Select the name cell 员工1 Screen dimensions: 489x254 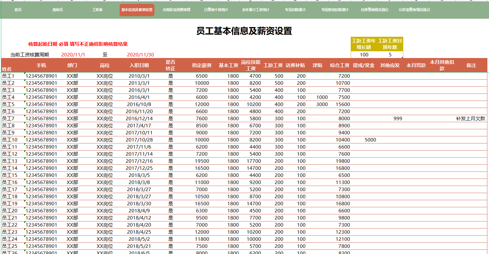[x=8, y=76]
